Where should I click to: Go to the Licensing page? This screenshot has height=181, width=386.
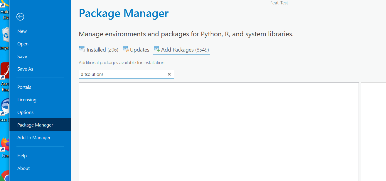pyautogui.click(x=27, y=100)
